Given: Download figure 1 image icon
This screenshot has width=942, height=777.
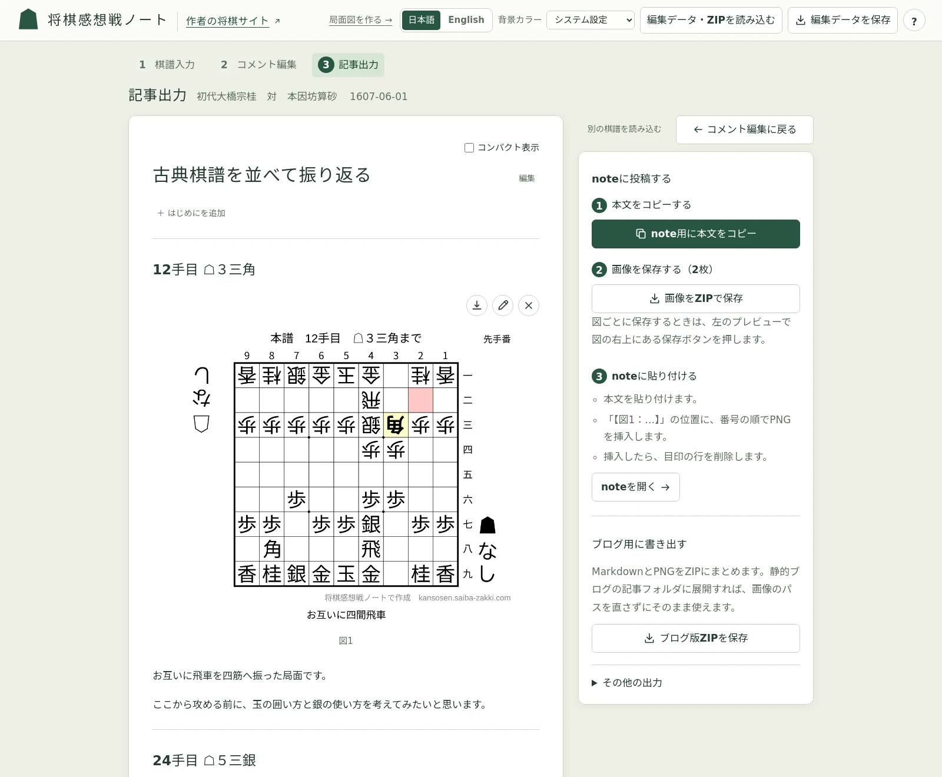Looking at the screenshot, I should pos(477,305).
